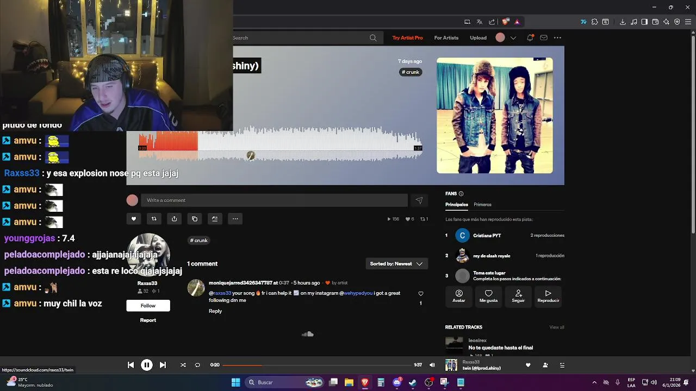Open Windows Start menu

click(x=235, y=382)
